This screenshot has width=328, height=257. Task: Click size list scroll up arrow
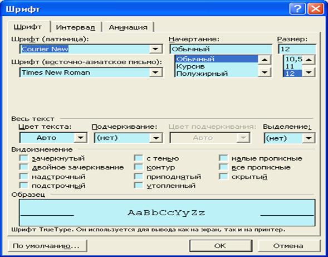pyautogui.click(x=309, y=60)
